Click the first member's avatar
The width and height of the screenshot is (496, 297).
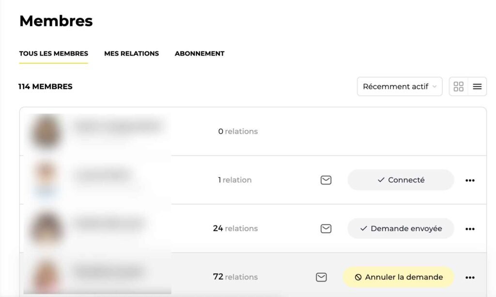pyautogui.click(x=46, y=131)
